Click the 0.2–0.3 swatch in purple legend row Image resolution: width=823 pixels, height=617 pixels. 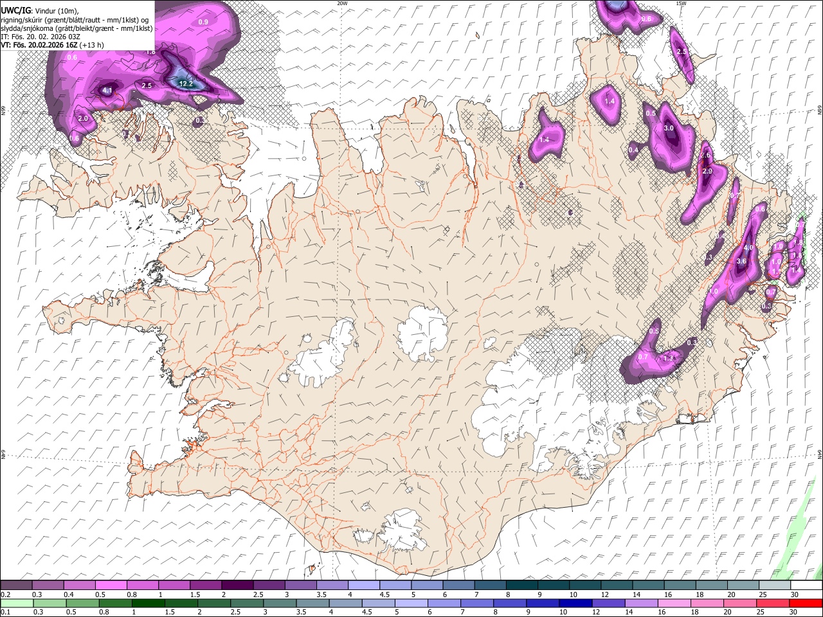(x=16, y=586)
